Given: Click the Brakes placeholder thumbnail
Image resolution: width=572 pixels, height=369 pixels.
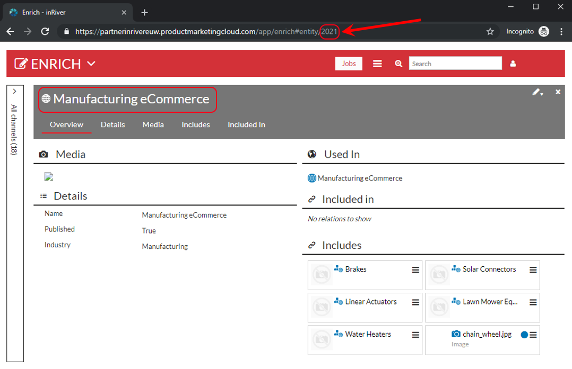Looking at the screenshot, I should 322,275.
